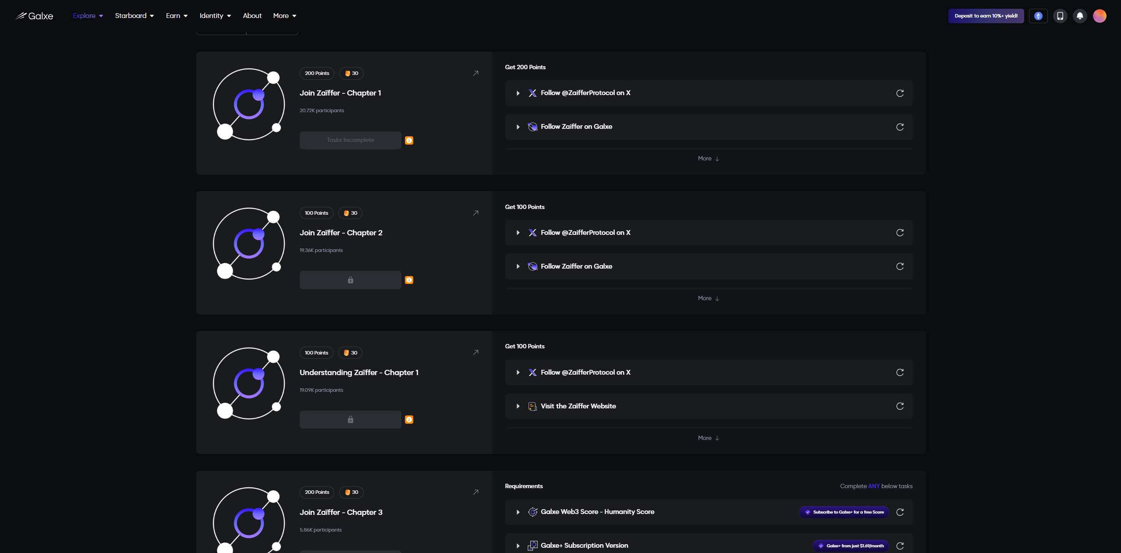Click the About menu item
1121x553 pixels.
[252, 16]
